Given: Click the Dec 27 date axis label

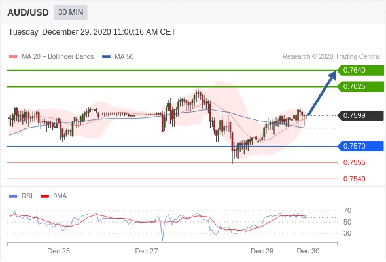Looking at the screenshot, I should coord(147,251).
